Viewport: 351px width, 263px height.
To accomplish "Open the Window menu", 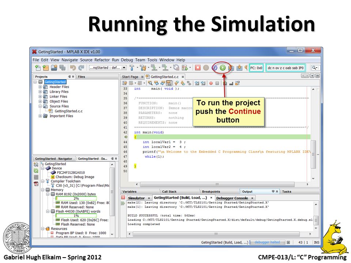I will point(167,60).
